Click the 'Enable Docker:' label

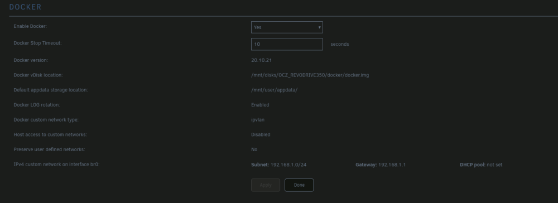30,26
